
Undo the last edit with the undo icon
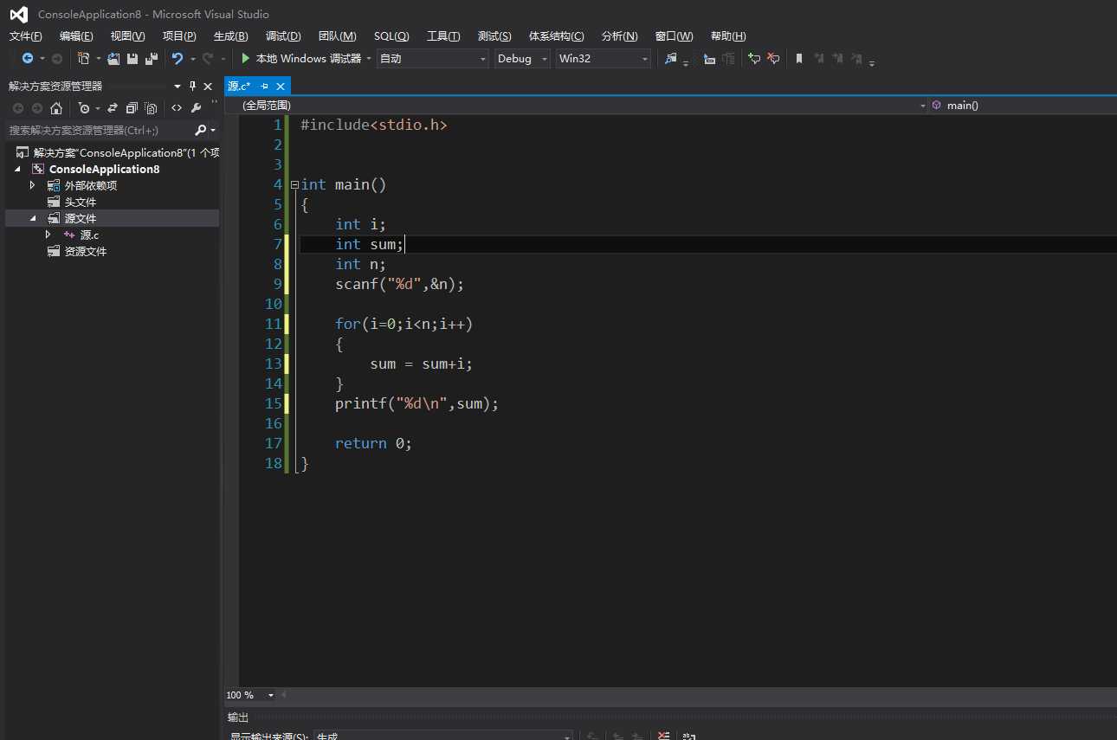pos(178,59)
